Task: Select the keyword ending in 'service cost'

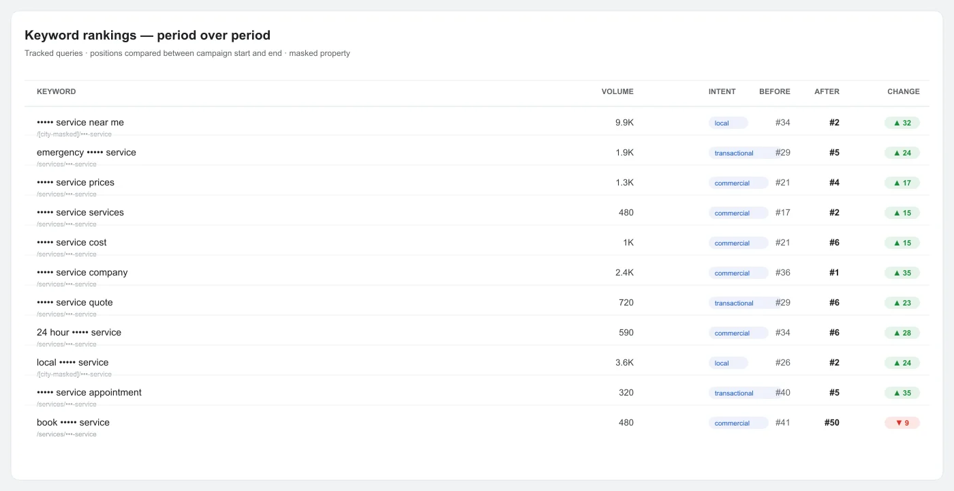Action: (x=72, y=243)
